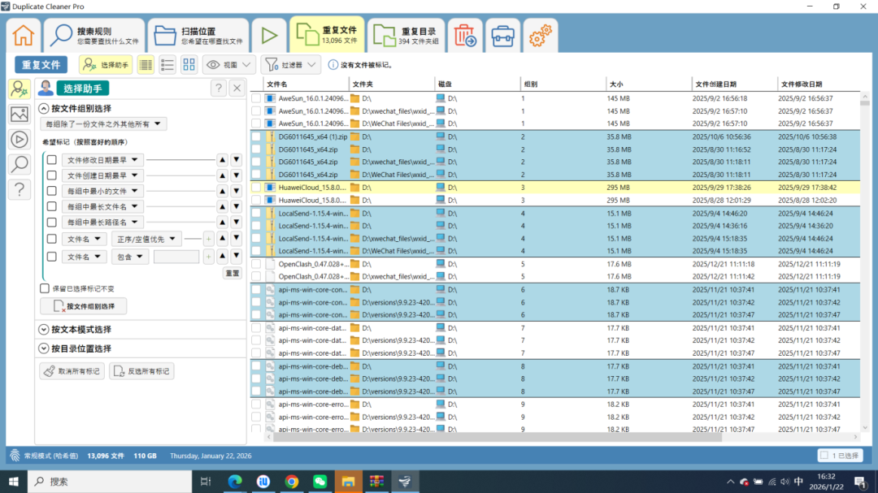Open 文件创建日期最早 dropdown
Viewport: 878px width, 493px height.
coord(102,175)
